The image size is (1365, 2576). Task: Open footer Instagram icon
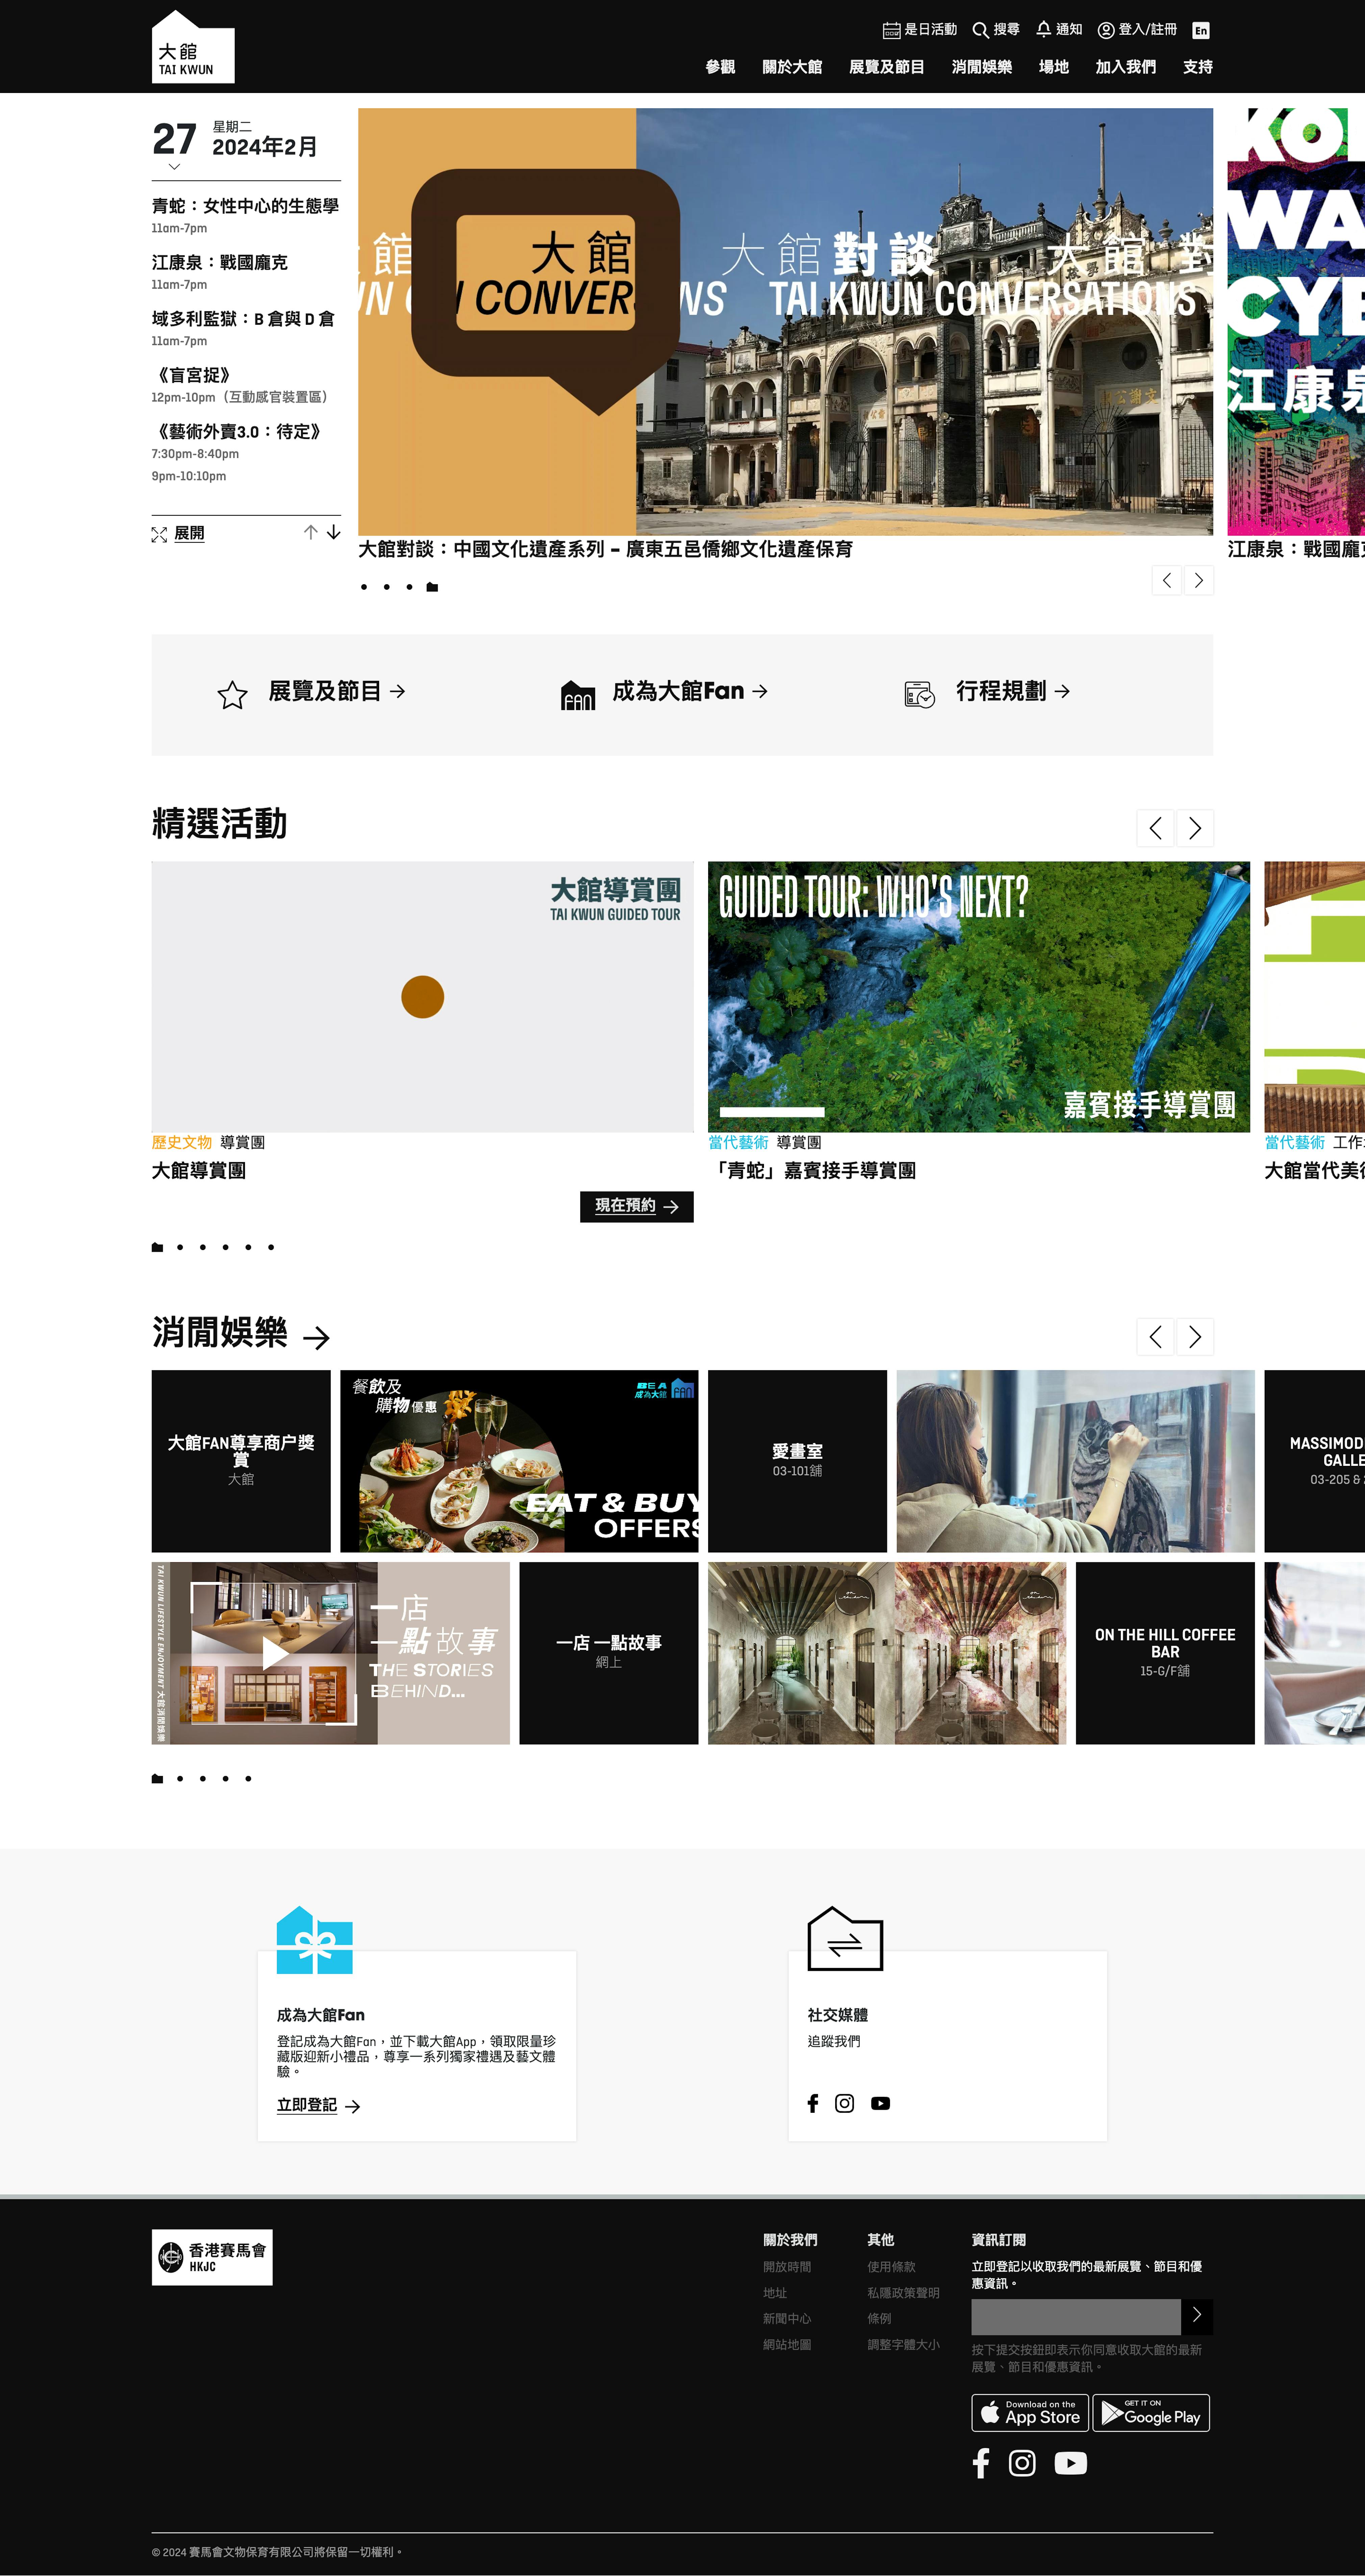(1022, 2463)
